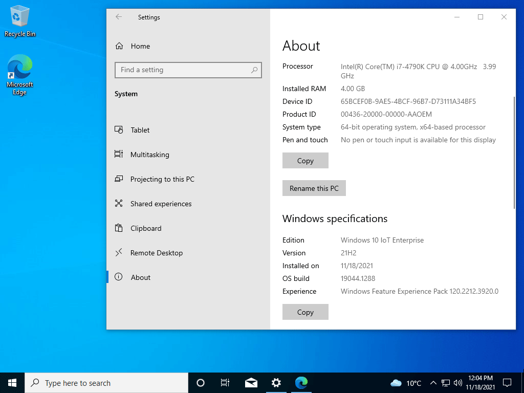Select the Shared experiences icon
Viewport: 524px width, 393px height.
point(119,204)
